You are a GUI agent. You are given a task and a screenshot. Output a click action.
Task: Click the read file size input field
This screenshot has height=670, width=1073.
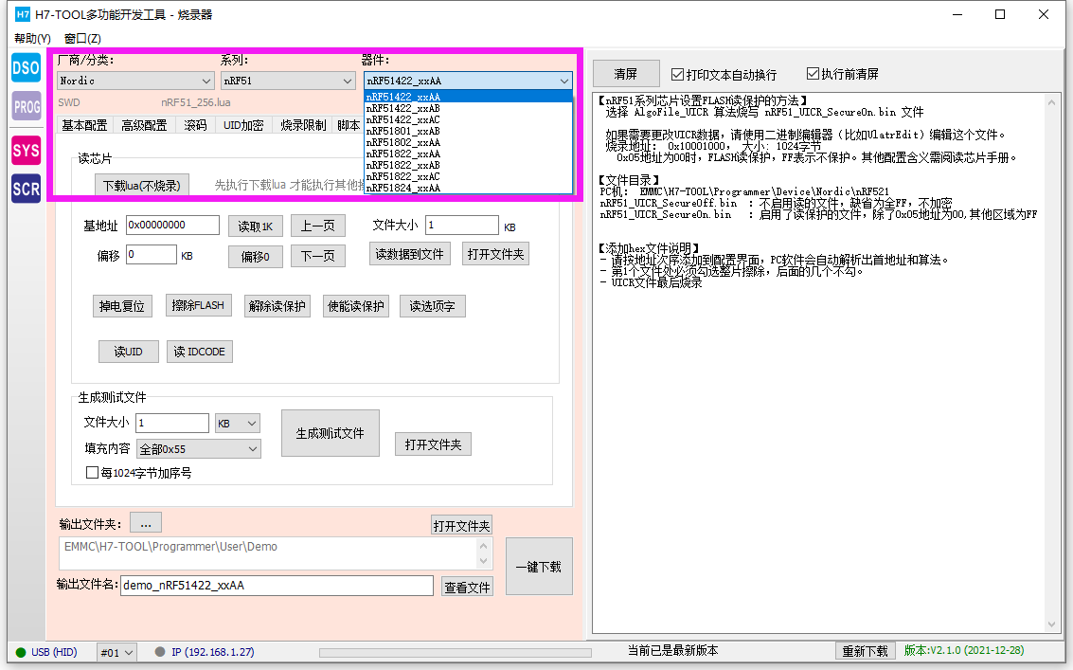click(x=462, y=226)
